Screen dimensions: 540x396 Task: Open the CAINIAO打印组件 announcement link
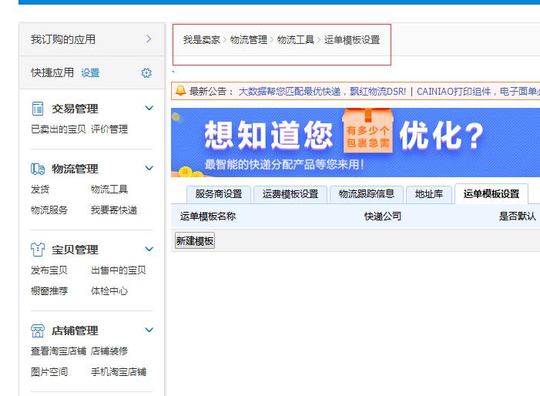point(454,91)
